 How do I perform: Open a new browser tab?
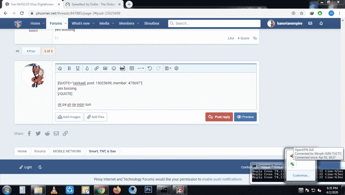pyautogui.click(x=129, y=4)
